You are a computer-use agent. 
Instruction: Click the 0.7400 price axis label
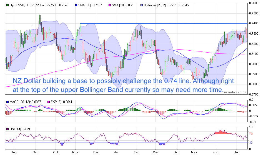click(x=254, y=24)
